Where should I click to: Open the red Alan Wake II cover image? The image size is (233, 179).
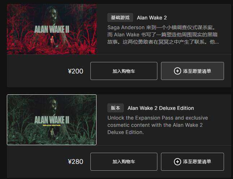coord(52,29)
